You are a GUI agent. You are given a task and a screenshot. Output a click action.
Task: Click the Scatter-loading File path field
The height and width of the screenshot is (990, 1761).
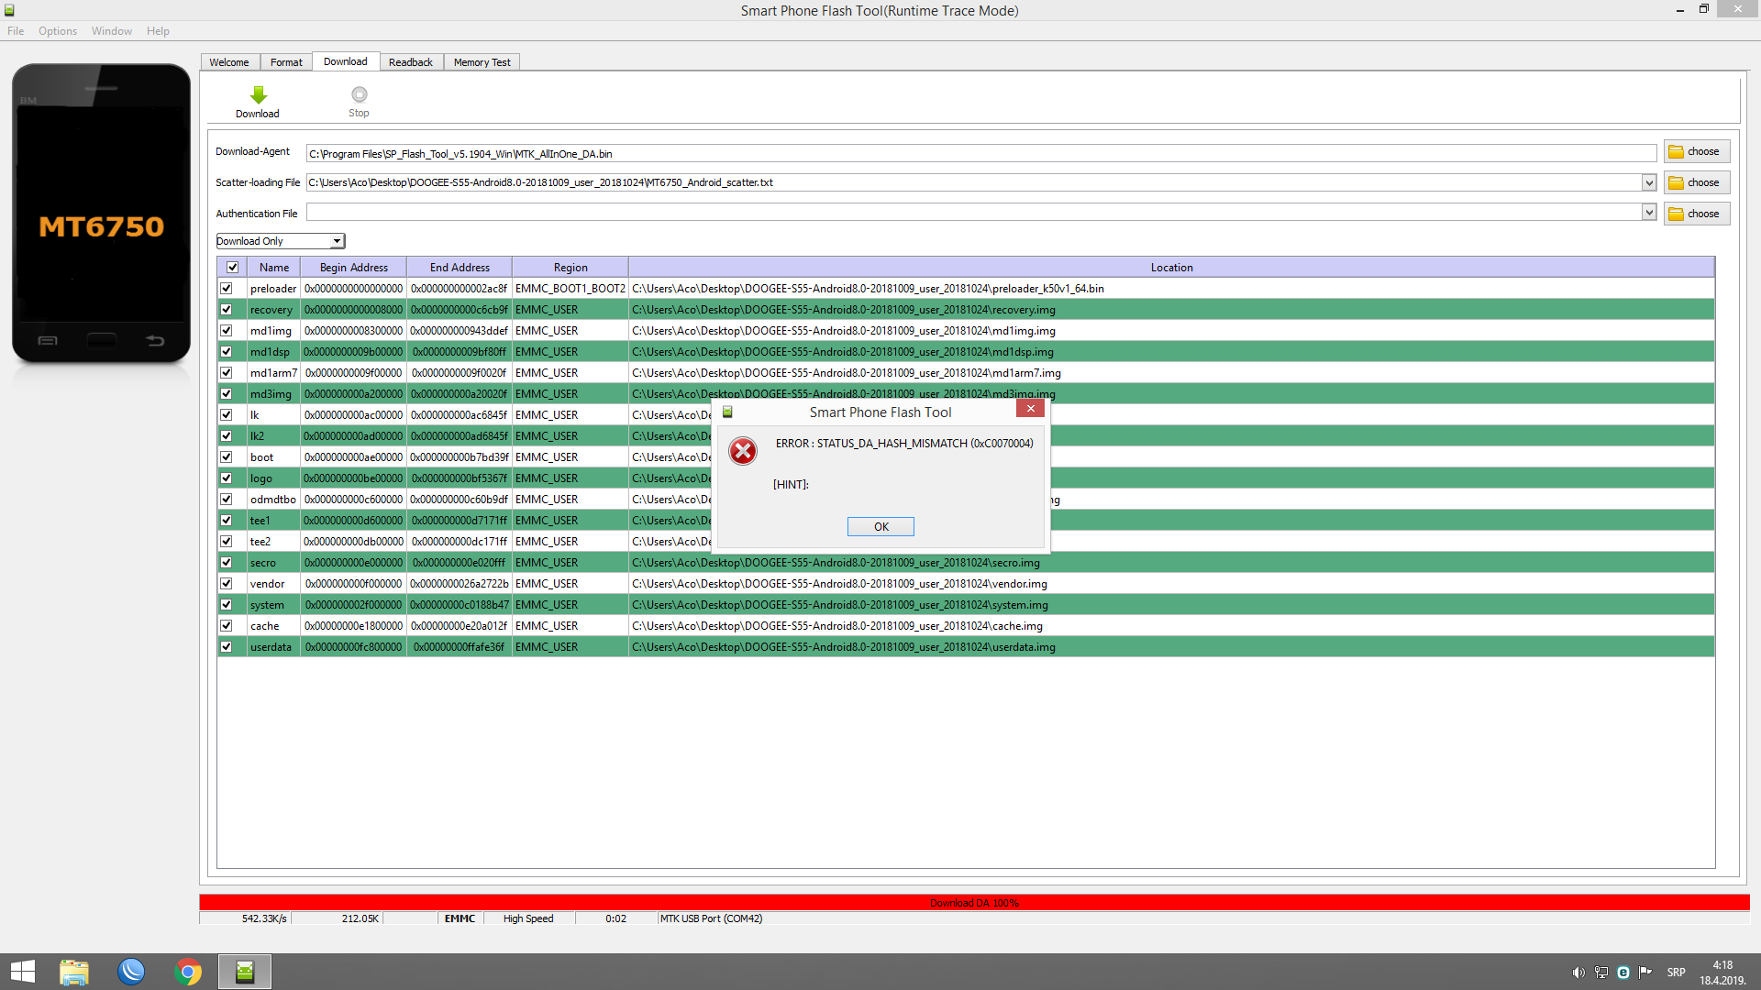[x=974, y=182]
